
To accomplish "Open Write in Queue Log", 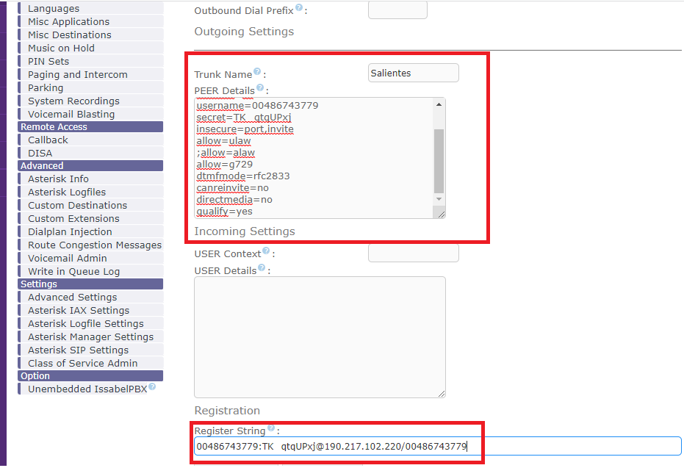I will (91, 271).
